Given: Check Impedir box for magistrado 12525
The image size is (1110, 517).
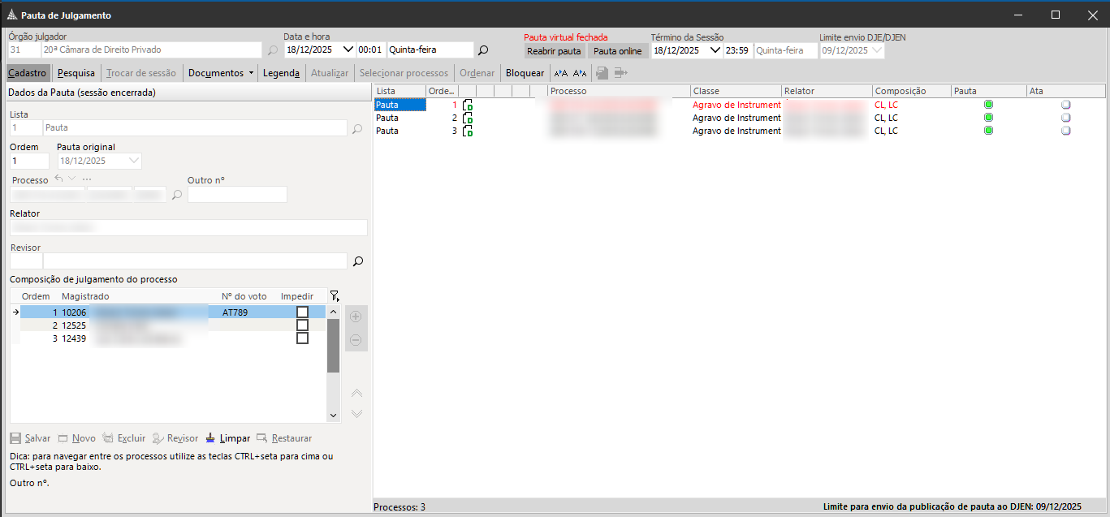Looking at the screenshot, I should point(302,325).
